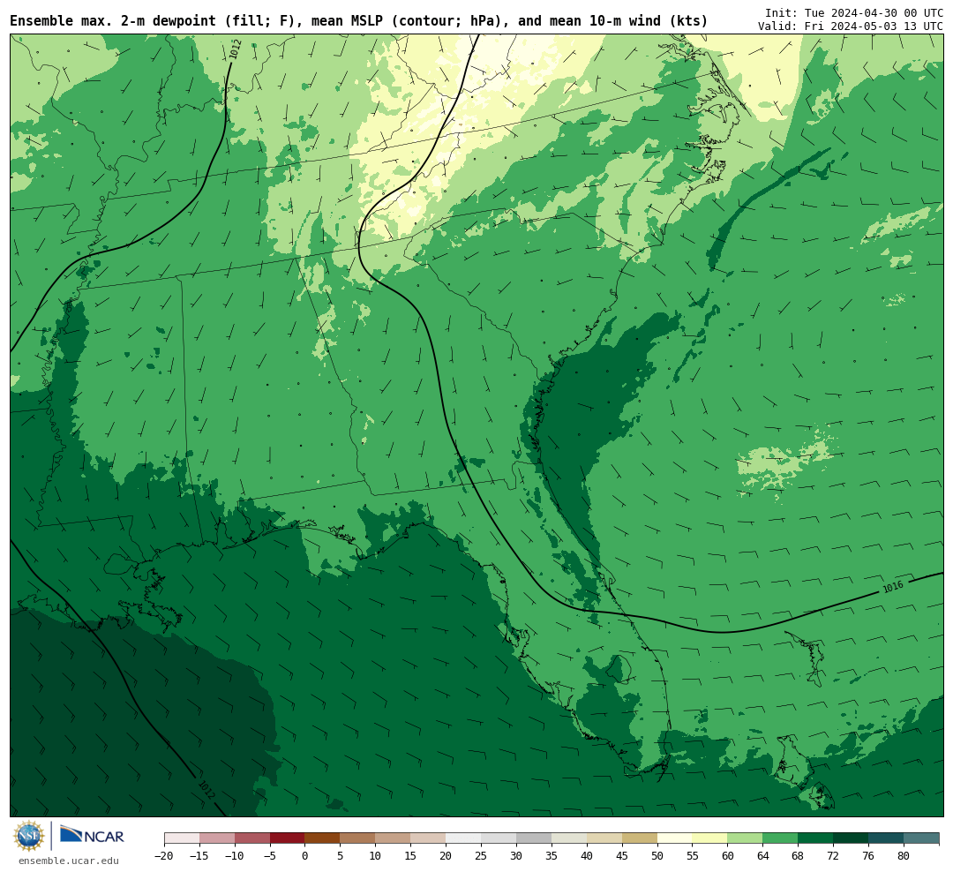Click the colorbar tick label '0'

[x=305, y=855]
